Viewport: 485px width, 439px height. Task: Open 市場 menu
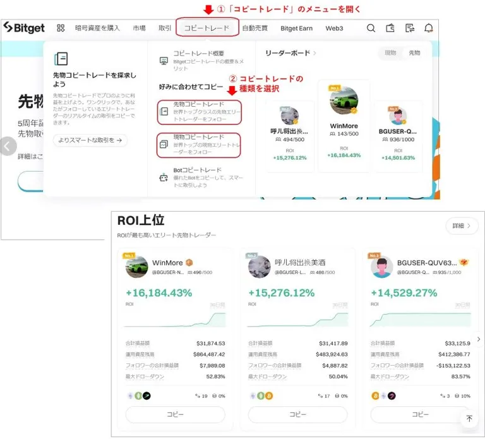tap(139, 28)
